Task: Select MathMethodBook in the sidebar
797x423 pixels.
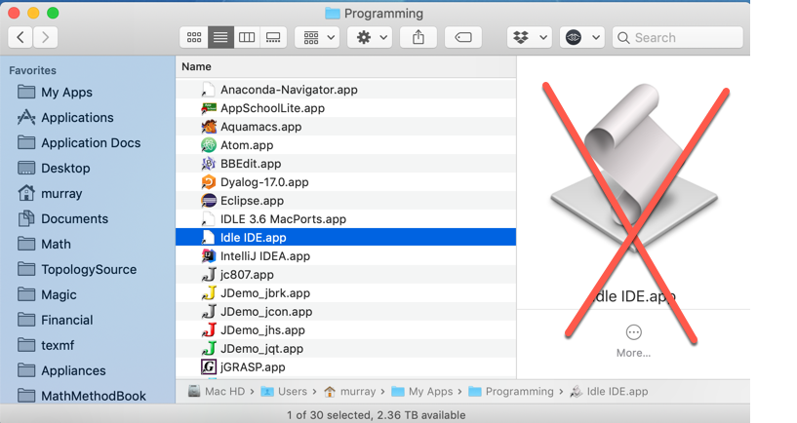Action: (81, 396)
